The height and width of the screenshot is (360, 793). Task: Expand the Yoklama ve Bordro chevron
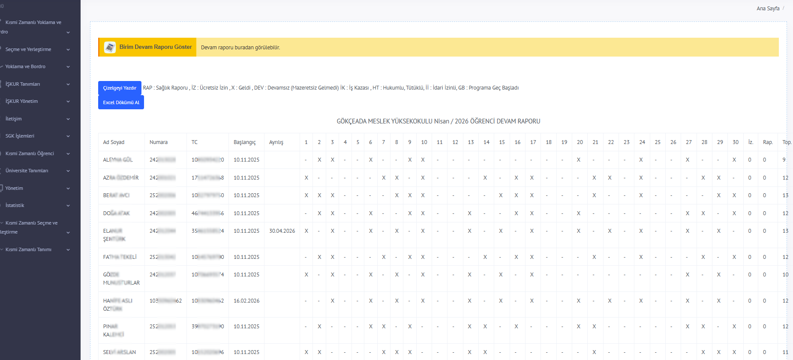68,67
